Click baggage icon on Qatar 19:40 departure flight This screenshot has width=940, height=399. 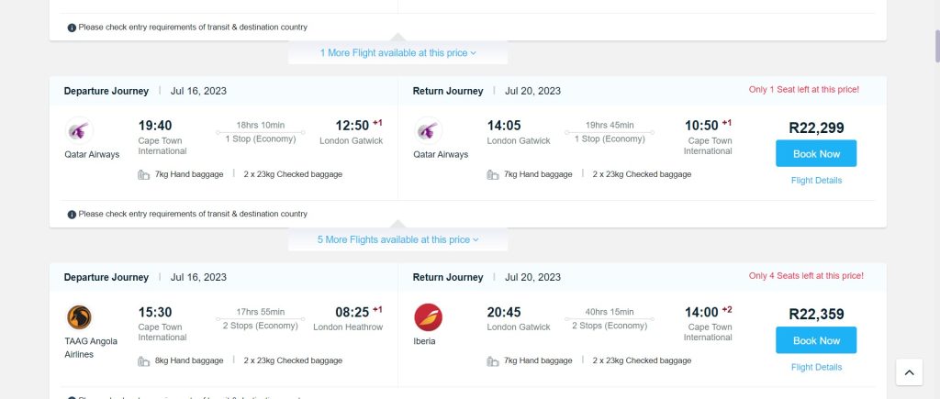point(143,174)
